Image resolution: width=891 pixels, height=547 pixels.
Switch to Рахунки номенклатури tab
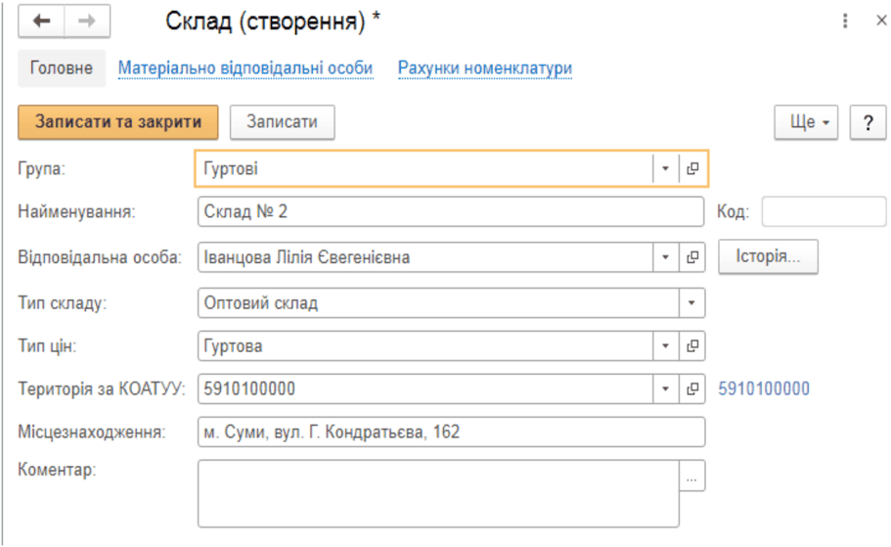coord(485,68)
